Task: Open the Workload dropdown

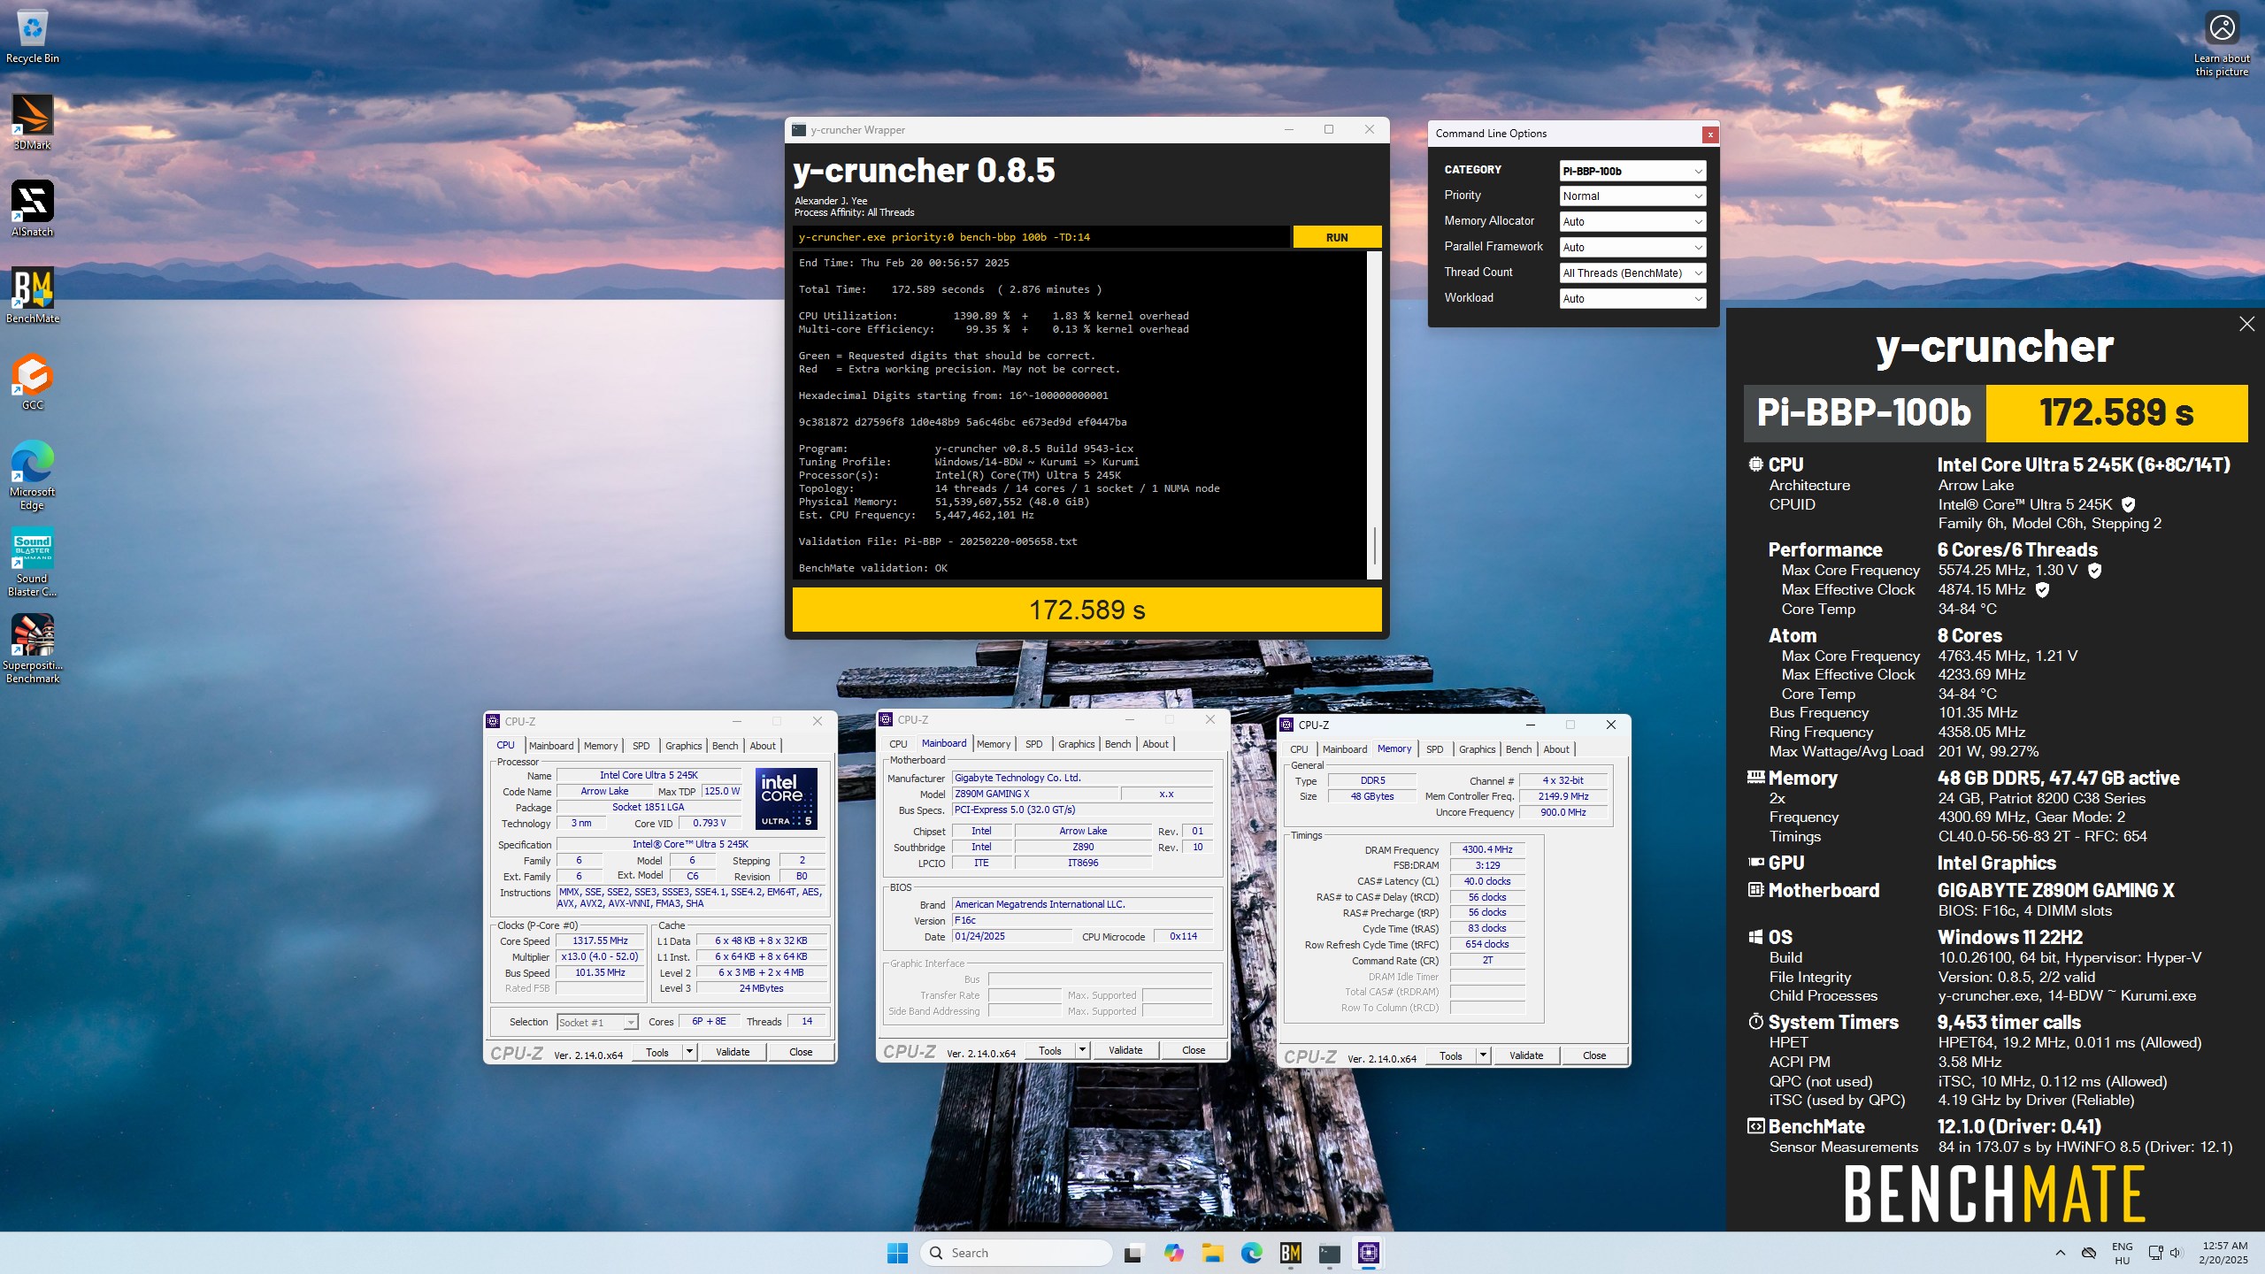Action: point(1632,299)
